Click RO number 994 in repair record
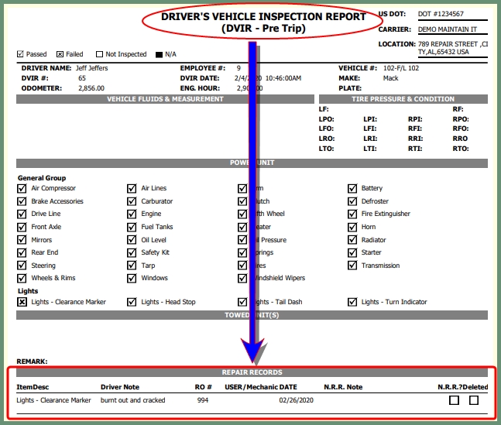The image size is (501, 425). [202, 400]
